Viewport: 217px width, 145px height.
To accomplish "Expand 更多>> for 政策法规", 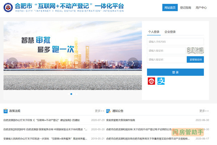I will tap(99, 111).
